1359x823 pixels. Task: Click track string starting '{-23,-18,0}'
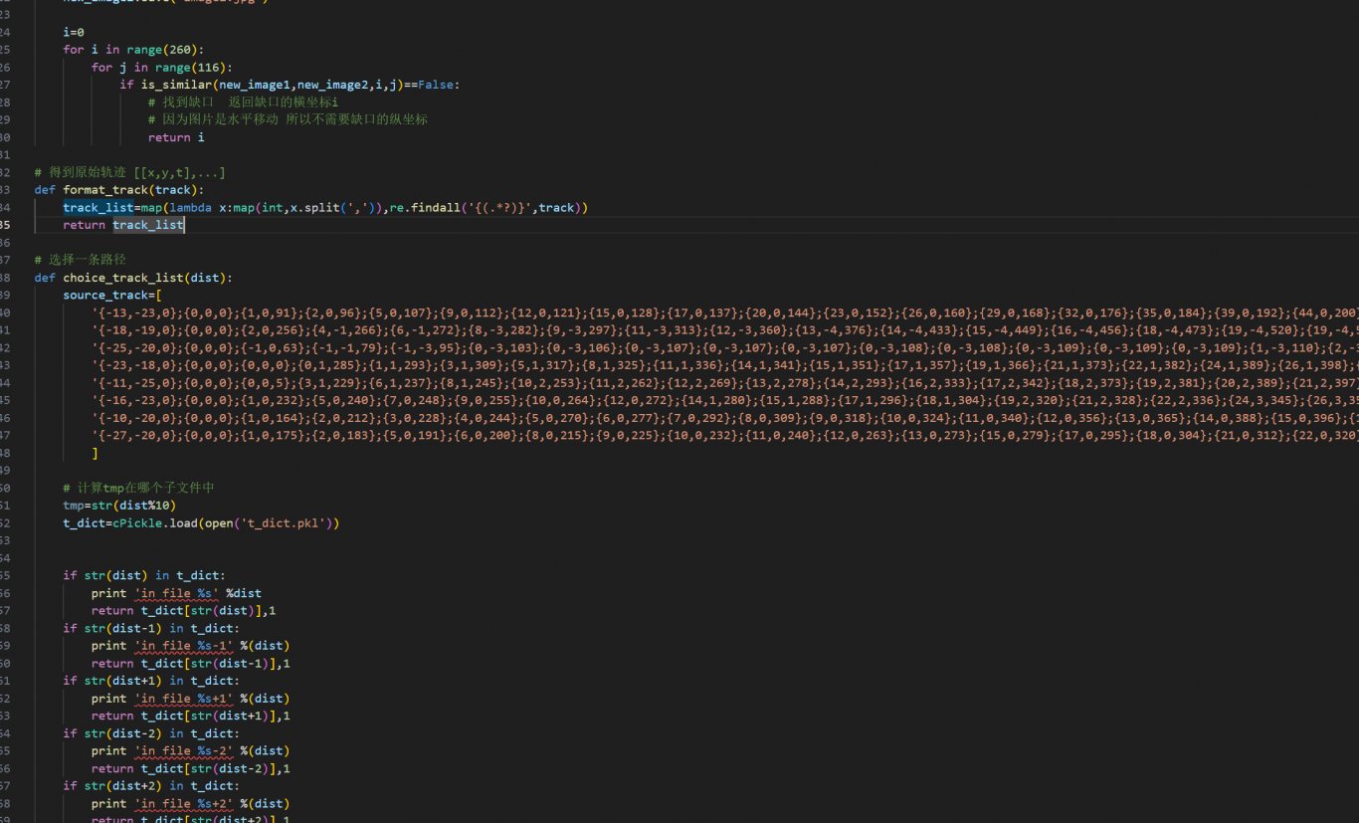(725, 365)
